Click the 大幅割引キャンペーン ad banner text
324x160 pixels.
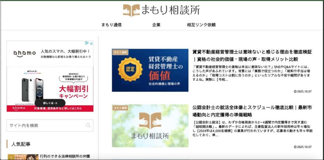73,91
